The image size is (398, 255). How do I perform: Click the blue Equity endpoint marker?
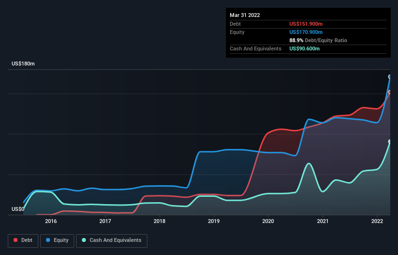tap(390, 77)
